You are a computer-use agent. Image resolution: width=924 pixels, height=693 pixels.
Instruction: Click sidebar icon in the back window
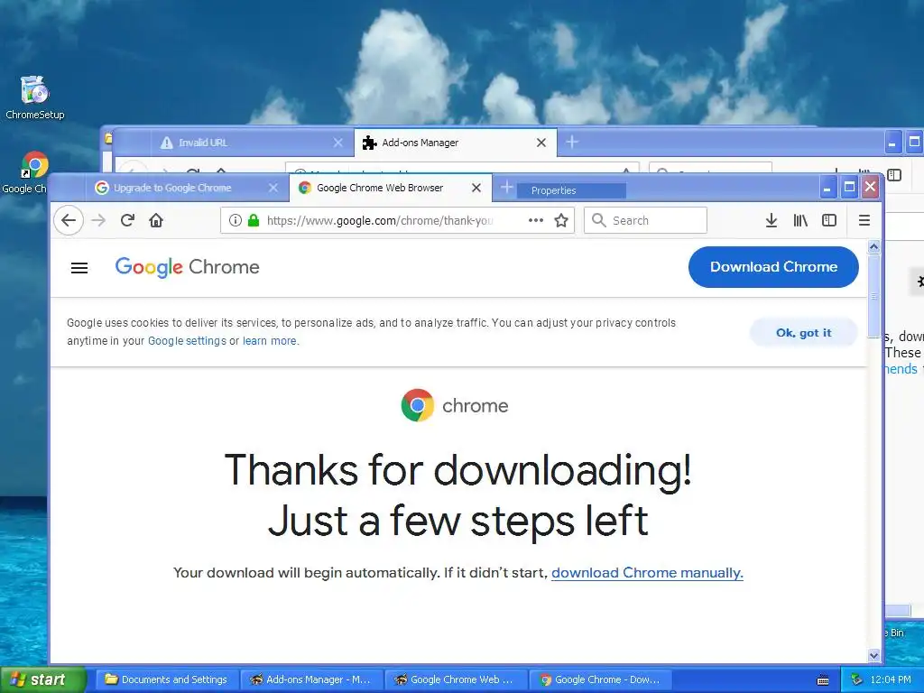pyautogui.click(x=894, y=174)
